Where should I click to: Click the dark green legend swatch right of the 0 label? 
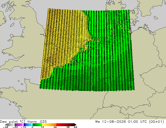(34, 125)
